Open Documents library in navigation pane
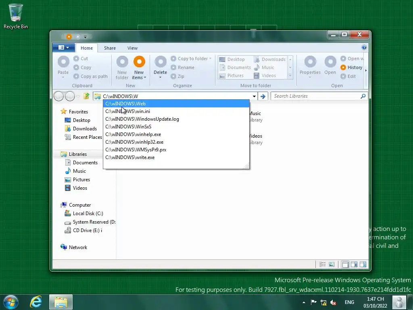The height and width of the screenshot is (310, 413). 81,162
